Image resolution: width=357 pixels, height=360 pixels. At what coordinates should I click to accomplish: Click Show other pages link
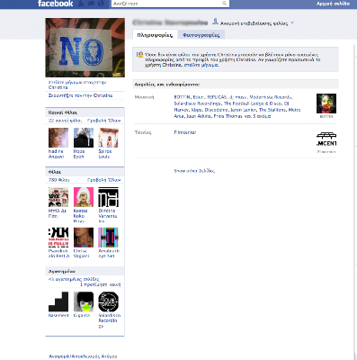194,171
